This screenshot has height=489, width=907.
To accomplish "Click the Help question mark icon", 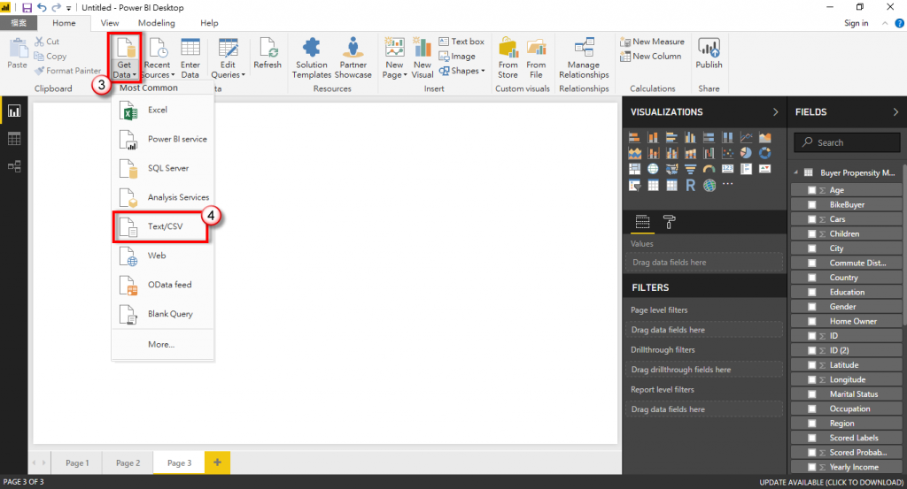I will pos(900,23).
